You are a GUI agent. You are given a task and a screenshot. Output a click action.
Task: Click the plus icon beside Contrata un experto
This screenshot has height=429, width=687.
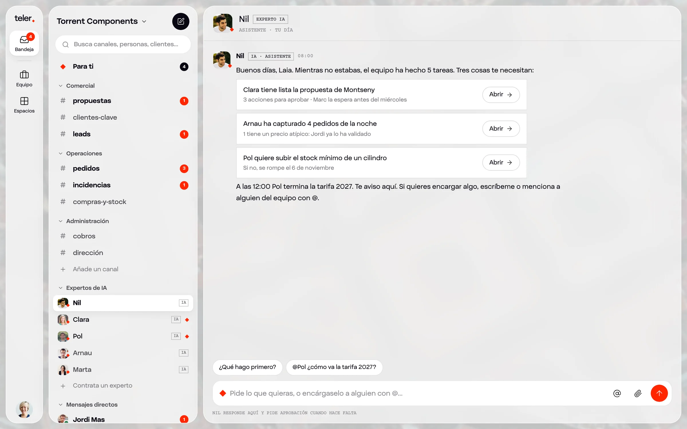(x=63, y=386)
